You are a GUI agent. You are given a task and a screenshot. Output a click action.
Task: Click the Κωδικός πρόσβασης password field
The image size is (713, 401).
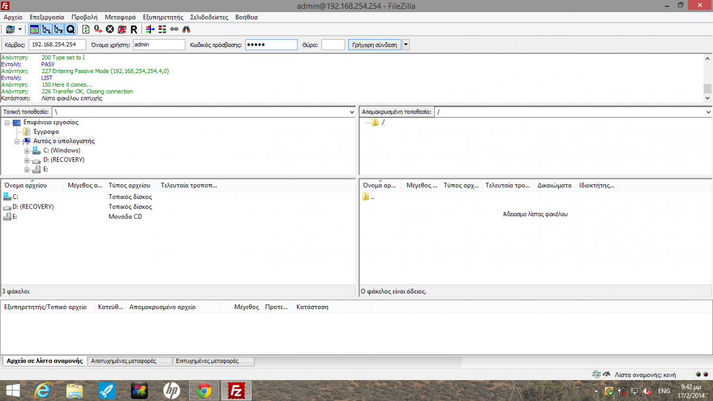click(271, 45)
